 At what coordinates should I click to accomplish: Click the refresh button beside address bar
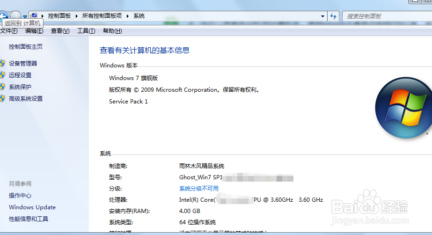tap(333, 16)
